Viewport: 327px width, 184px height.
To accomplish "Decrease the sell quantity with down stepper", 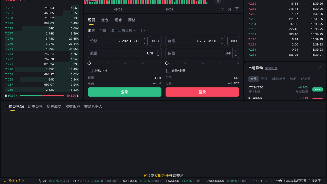I will 236,56.
